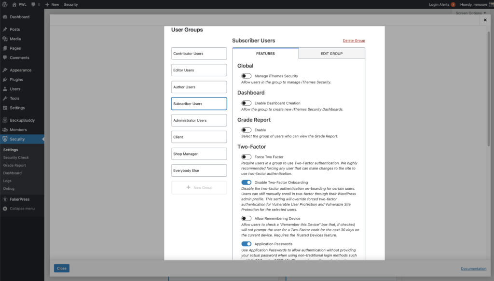Click the Plugins plug icon
The height and width of the screenshot is (281, 494).
point(5,80)
